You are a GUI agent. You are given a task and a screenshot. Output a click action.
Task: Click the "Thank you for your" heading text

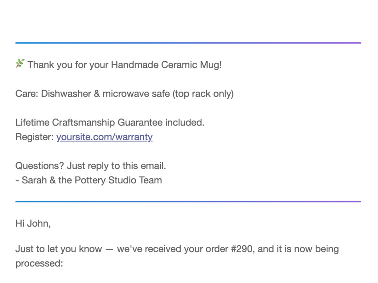pyautogui.click(x=68, y=65)
